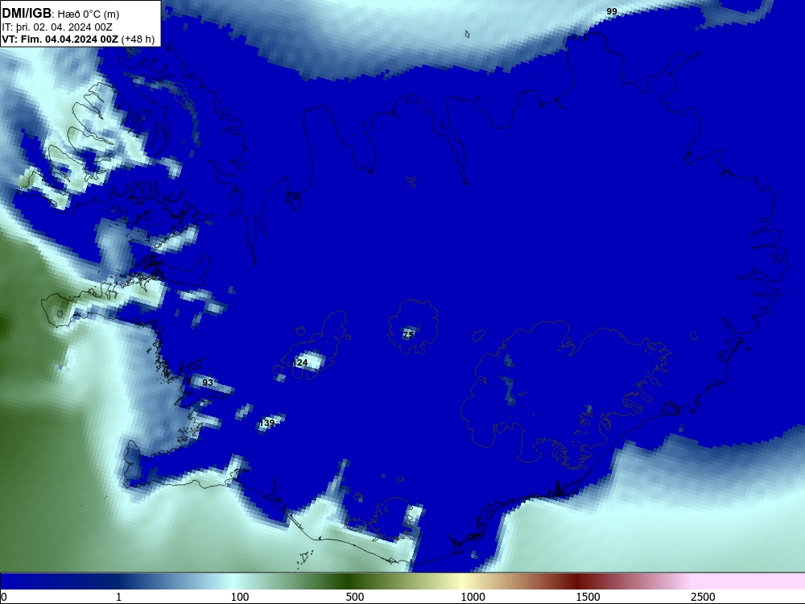Screen dimensions: 805x604
Task: Click the 1000 tick on the color scale
Action: (x=473, y=597)
